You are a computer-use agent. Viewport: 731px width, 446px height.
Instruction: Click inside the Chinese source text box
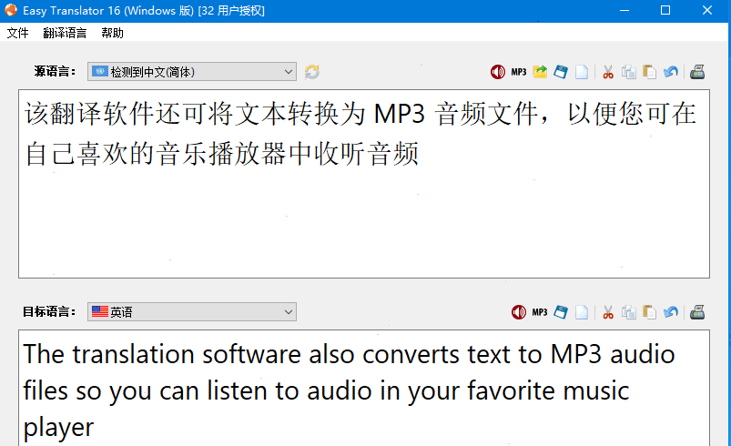pos(364,184)
